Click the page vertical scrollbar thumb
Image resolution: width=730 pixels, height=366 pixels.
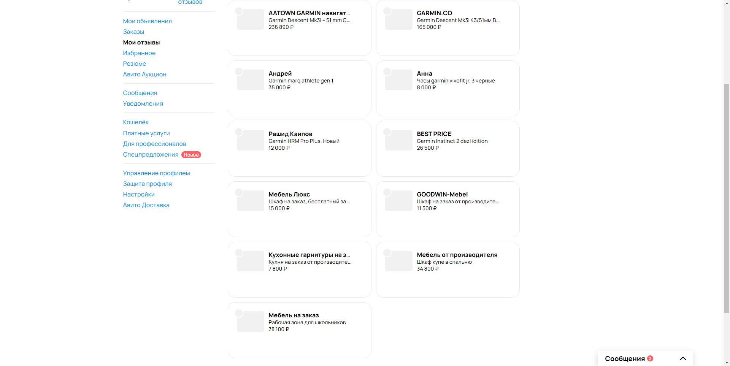click(727, 198)
